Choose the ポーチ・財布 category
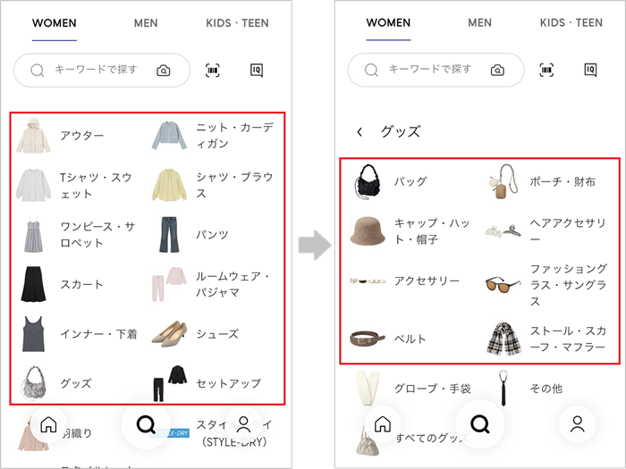The width and height of the screenshot is (626, 469). pos(562,181)
